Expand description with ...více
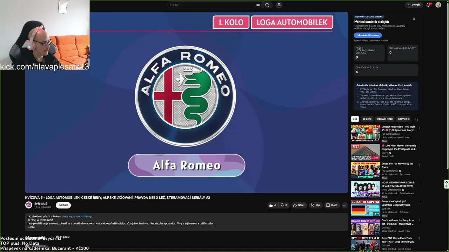 coord(31,227)
